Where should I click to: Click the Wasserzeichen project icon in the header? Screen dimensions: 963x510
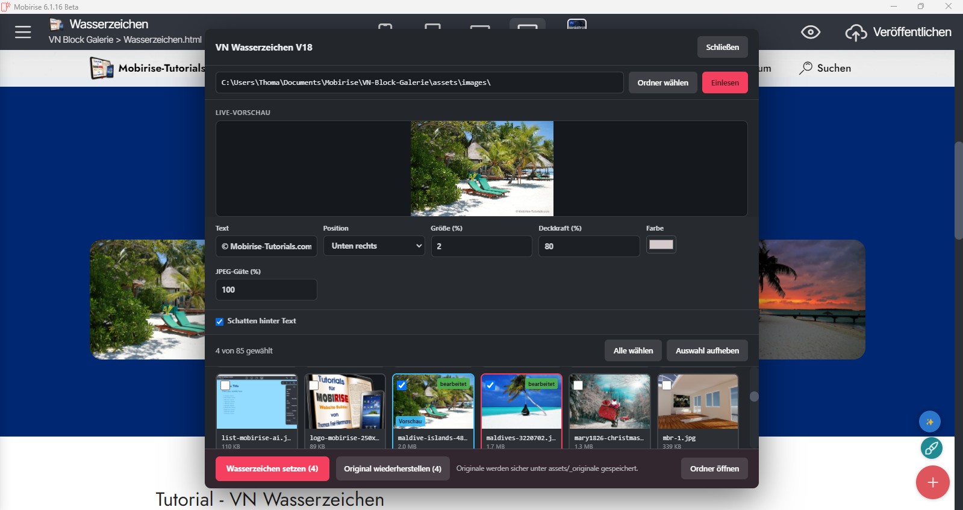(57, 24)
